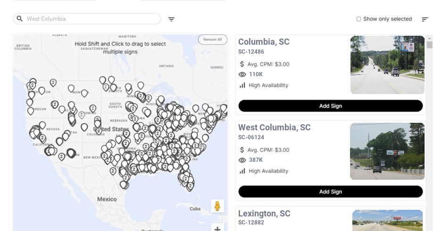The width and height of the screenshot is (434, 231).
Task: Click the dollar CPM icon for West Columbia
Action: pos(242,150)
